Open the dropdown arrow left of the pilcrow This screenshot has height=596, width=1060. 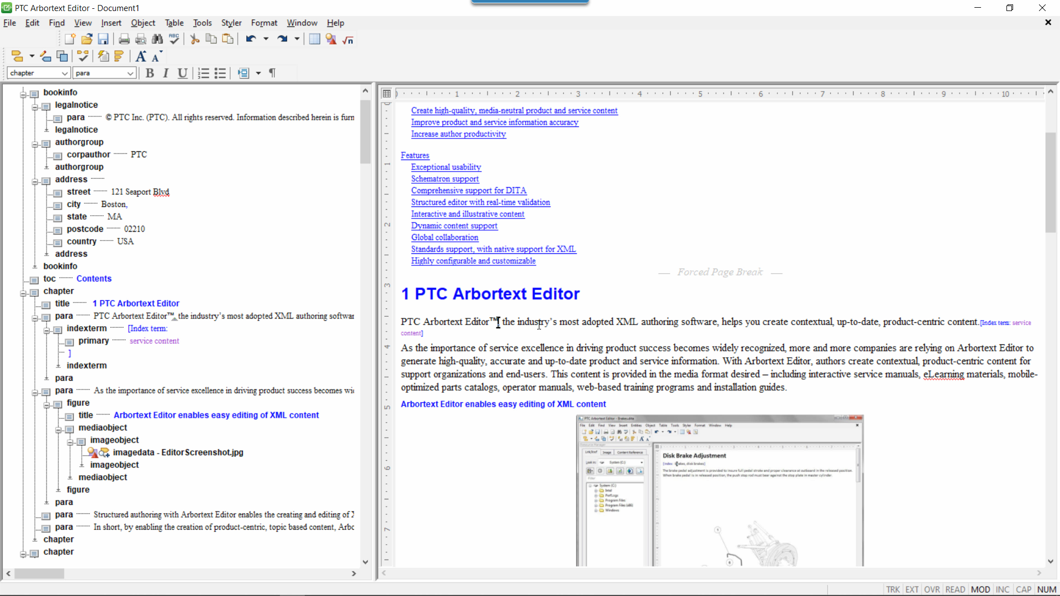(x=258, y=73)
